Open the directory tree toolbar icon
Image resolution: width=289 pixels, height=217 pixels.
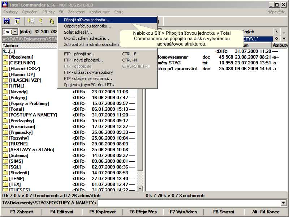[17, 21]
